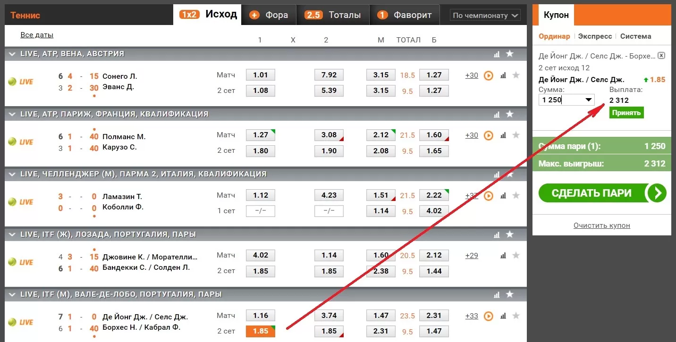The height and width of the screenshot is (342, 676).
Task: Add Sonego vs Evans match to favorites star
Action: 516,75
